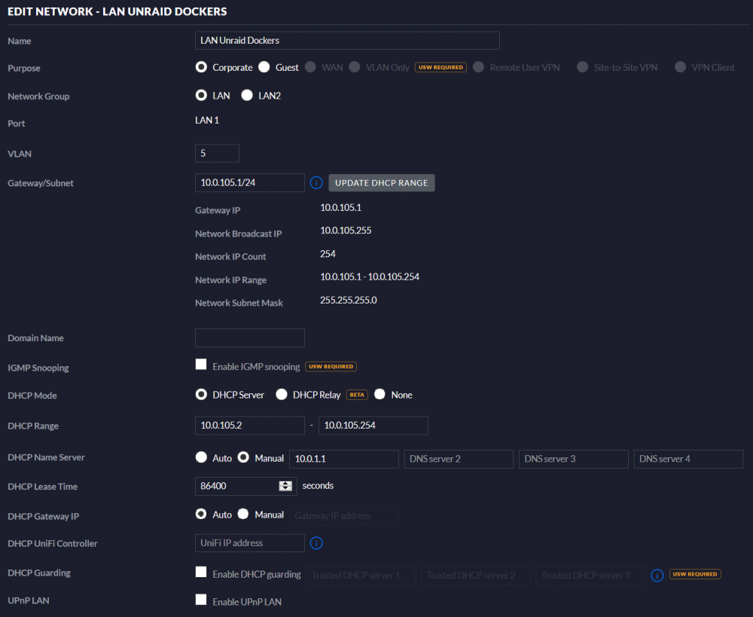Click the DHCP Range start field
Image resolution: width=753 pixels, height=617 pixels.
point(250,425)
